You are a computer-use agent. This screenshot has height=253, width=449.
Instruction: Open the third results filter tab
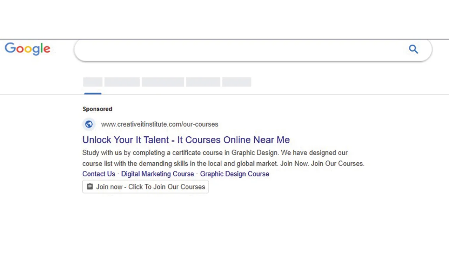click(162, 82)
